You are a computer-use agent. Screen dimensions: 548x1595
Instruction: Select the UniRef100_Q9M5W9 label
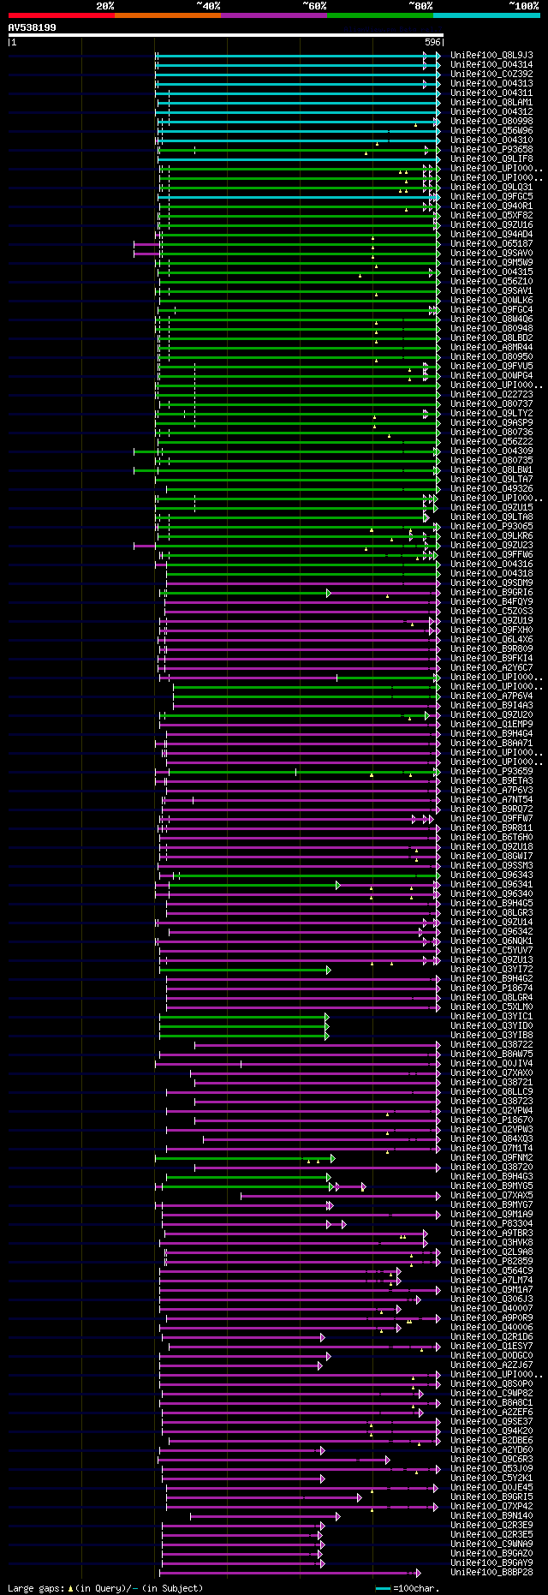pyautogui.click(x=491, y=262)
